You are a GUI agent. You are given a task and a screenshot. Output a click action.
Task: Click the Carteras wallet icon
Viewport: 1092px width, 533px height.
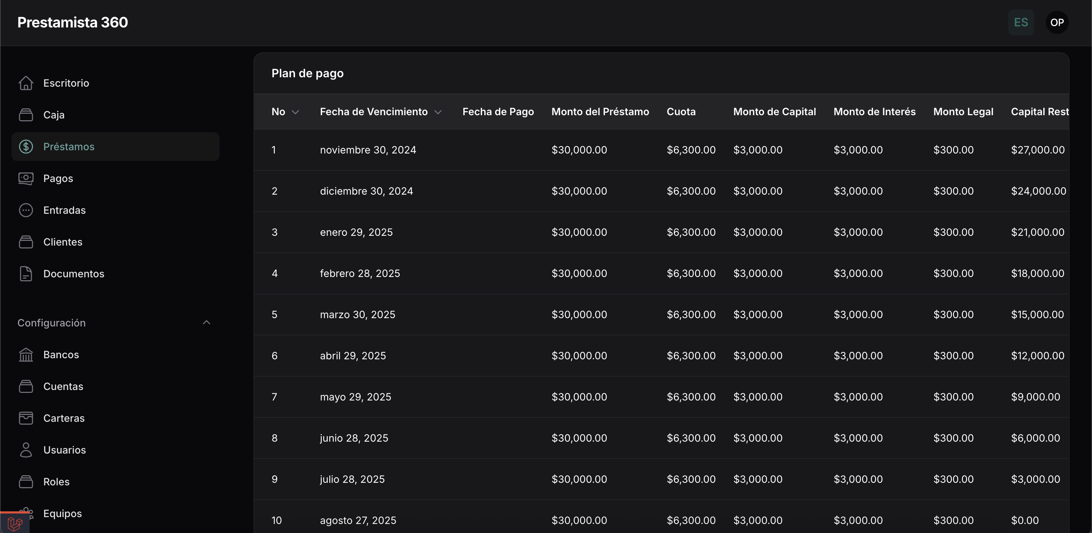(26, 418)
